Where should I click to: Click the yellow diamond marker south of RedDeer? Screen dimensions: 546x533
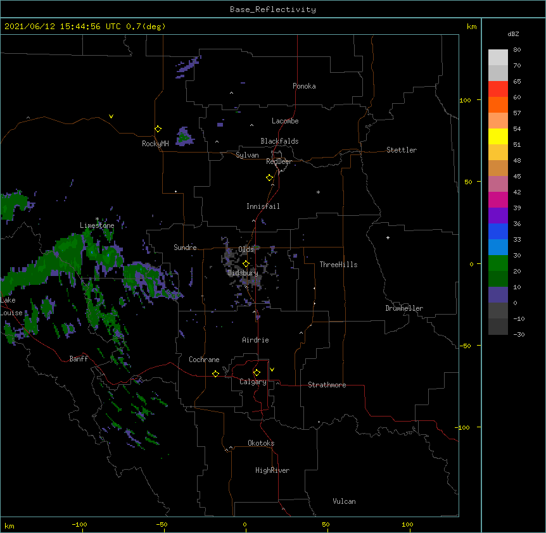[x=270, y=178]
